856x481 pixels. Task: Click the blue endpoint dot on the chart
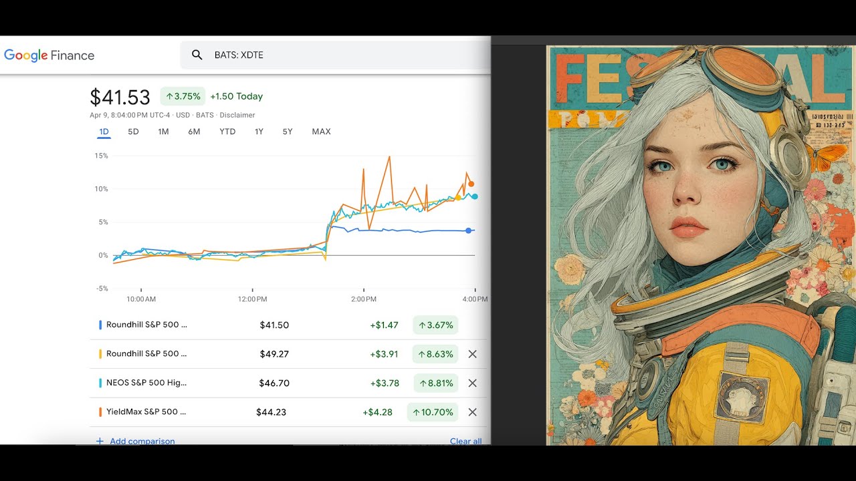pyautogui.click(x=468, y=230)
